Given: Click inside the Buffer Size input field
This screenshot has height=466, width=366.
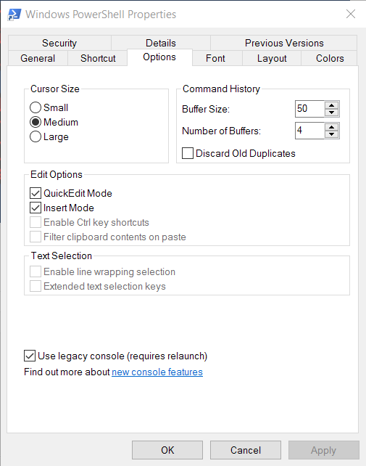Looking at the screenshot, I should pos(309,109).
